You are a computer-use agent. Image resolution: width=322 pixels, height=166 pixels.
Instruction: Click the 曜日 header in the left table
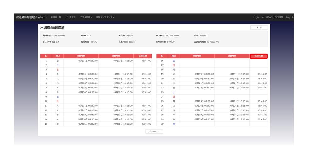click(58, 56)
